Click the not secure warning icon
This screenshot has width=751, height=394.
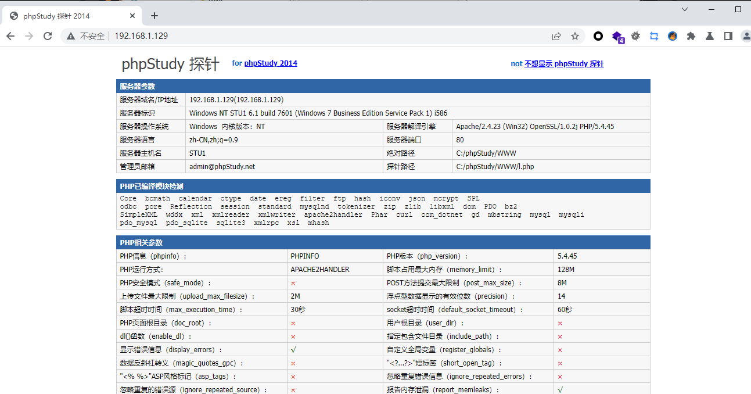[x=71, y=36]
